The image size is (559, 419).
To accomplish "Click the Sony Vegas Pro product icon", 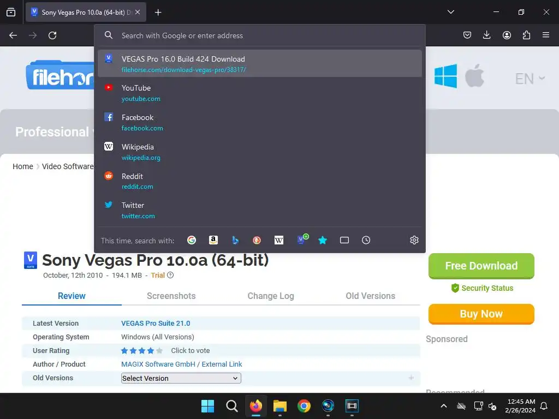I will pyautogui.click(x=31, y=260).
